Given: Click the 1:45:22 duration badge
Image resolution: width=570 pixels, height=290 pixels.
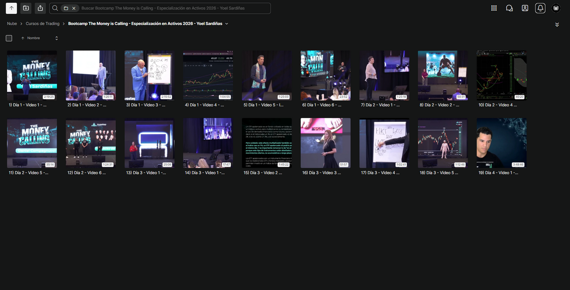Looking at the screenshot, I should (x=284, y=164).
